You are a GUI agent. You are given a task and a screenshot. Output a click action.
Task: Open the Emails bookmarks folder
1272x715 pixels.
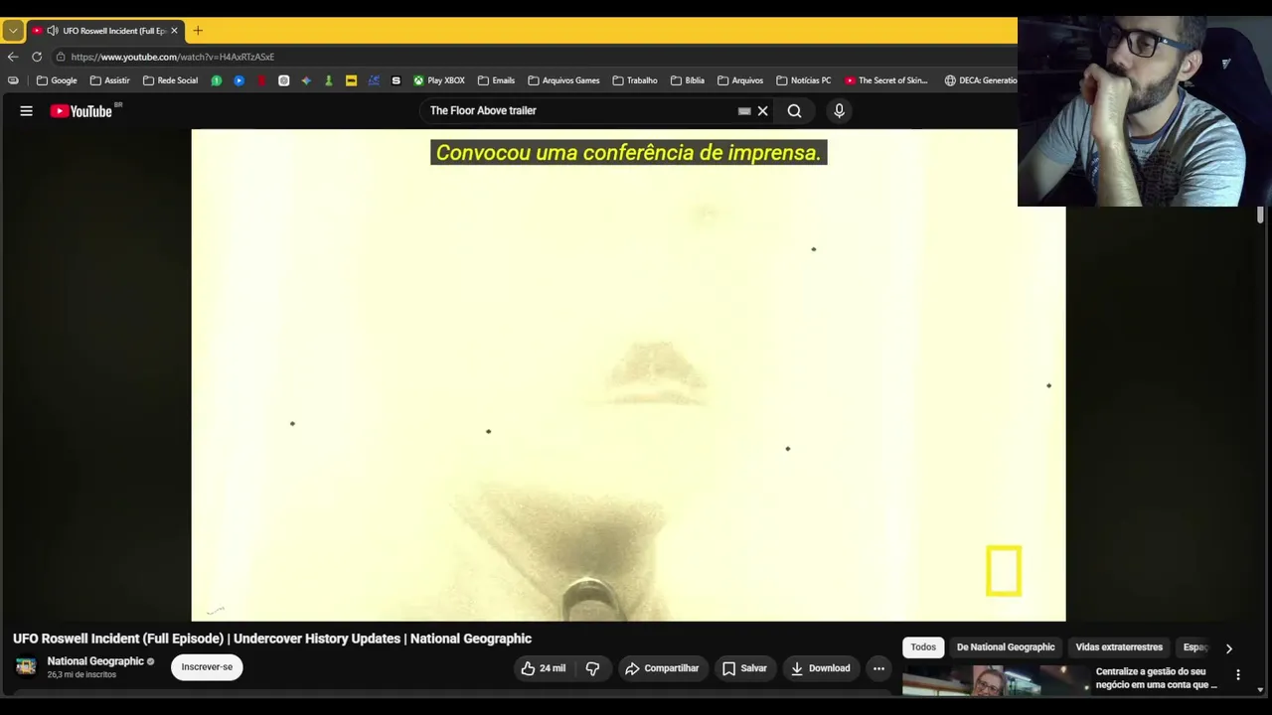coord(496,80)
